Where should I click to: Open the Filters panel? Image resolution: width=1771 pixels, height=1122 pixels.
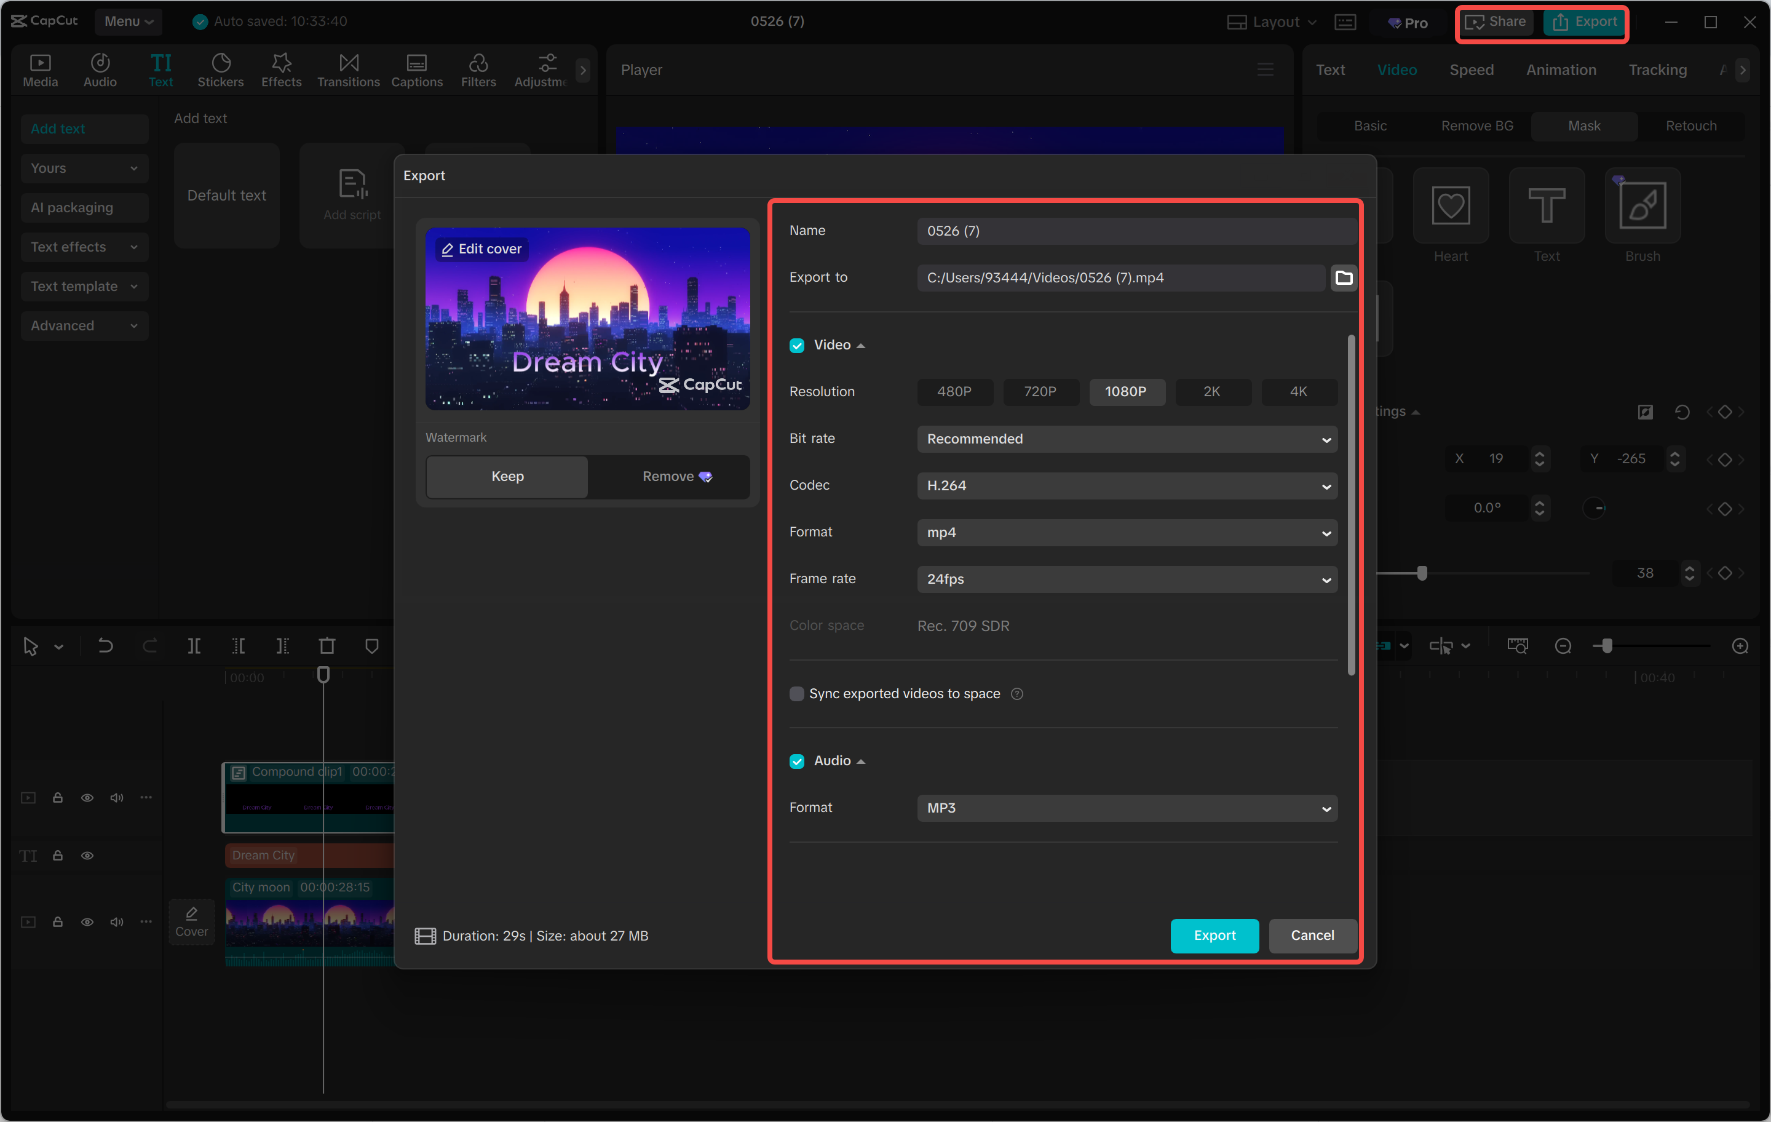click(x=479, y=70)
